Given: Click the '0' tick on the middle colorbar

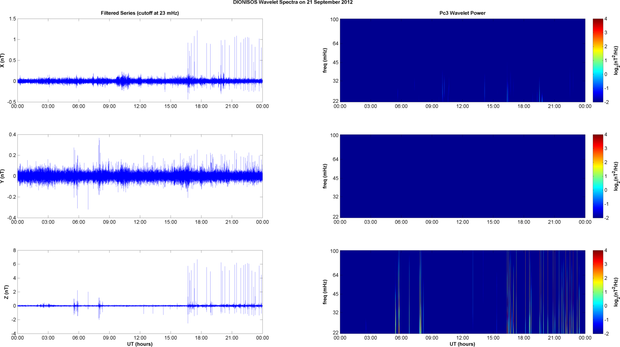Looking at the screenshot, I should coord(606,190).
